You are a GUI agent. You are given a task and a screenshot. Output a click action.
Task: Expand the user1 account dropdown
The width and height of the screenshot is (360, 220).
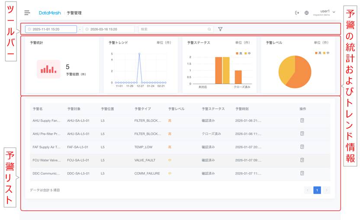327,13
